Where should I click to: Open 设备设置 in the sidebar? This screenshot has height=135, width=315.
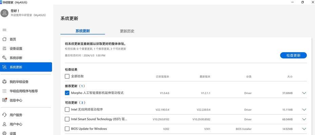tap(16, 49)
